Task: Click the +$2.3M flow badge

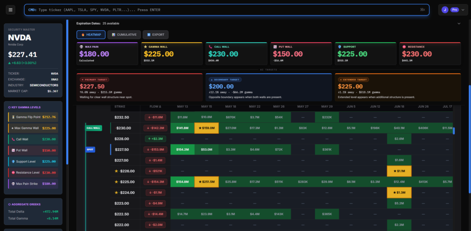Action: point(155,139)
